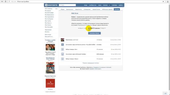Switch to the Приватность settings tab
170x95 pixels.
pyautogui.click(x=79, y=9)
